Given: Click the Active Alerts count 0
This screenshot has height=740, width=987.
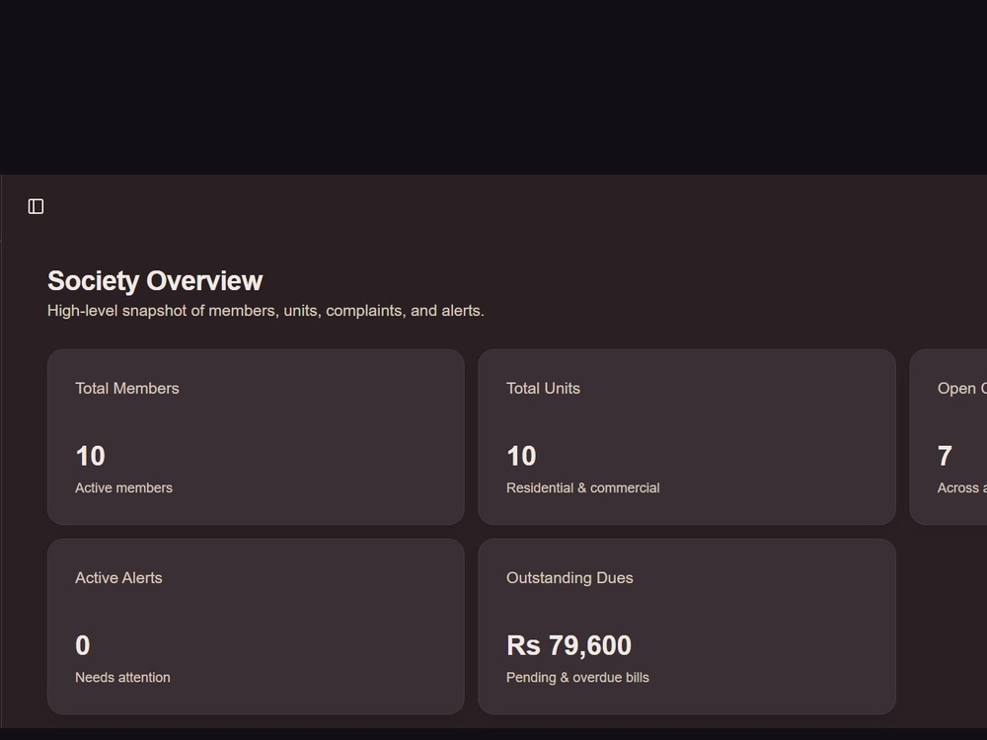Looking at the screenshot, I should (83, 645).
